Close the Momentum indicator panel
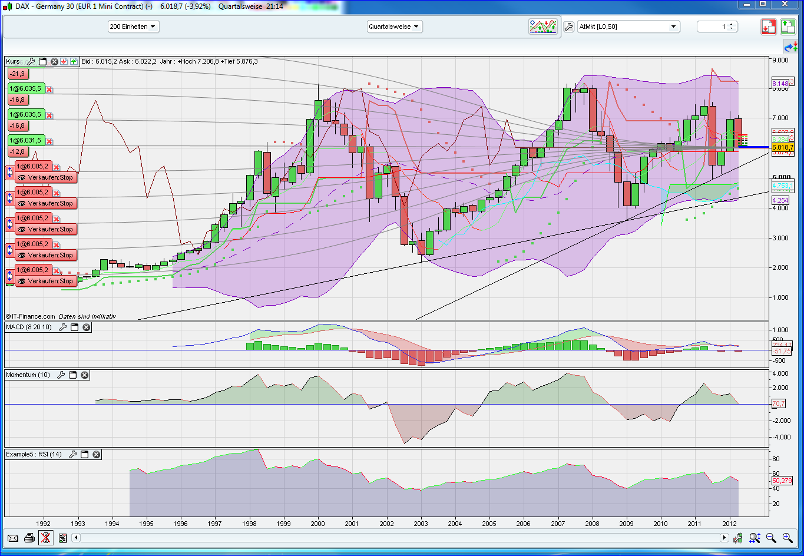 click(85, 375)
